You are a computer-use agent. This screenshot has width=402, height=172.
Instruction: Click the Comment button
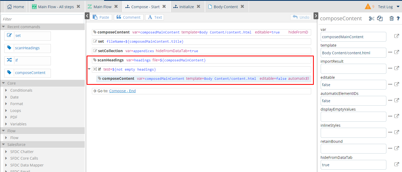pos(129,17)
